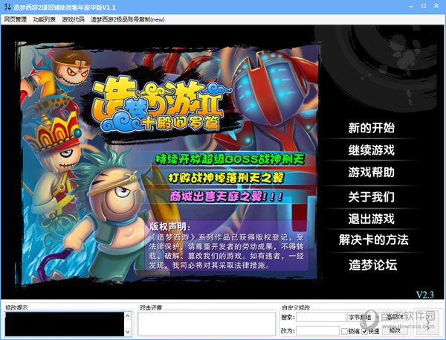Expand the 字节数组 type dropdown
This screenshot has height=340, width=446.
coord(363,317)
